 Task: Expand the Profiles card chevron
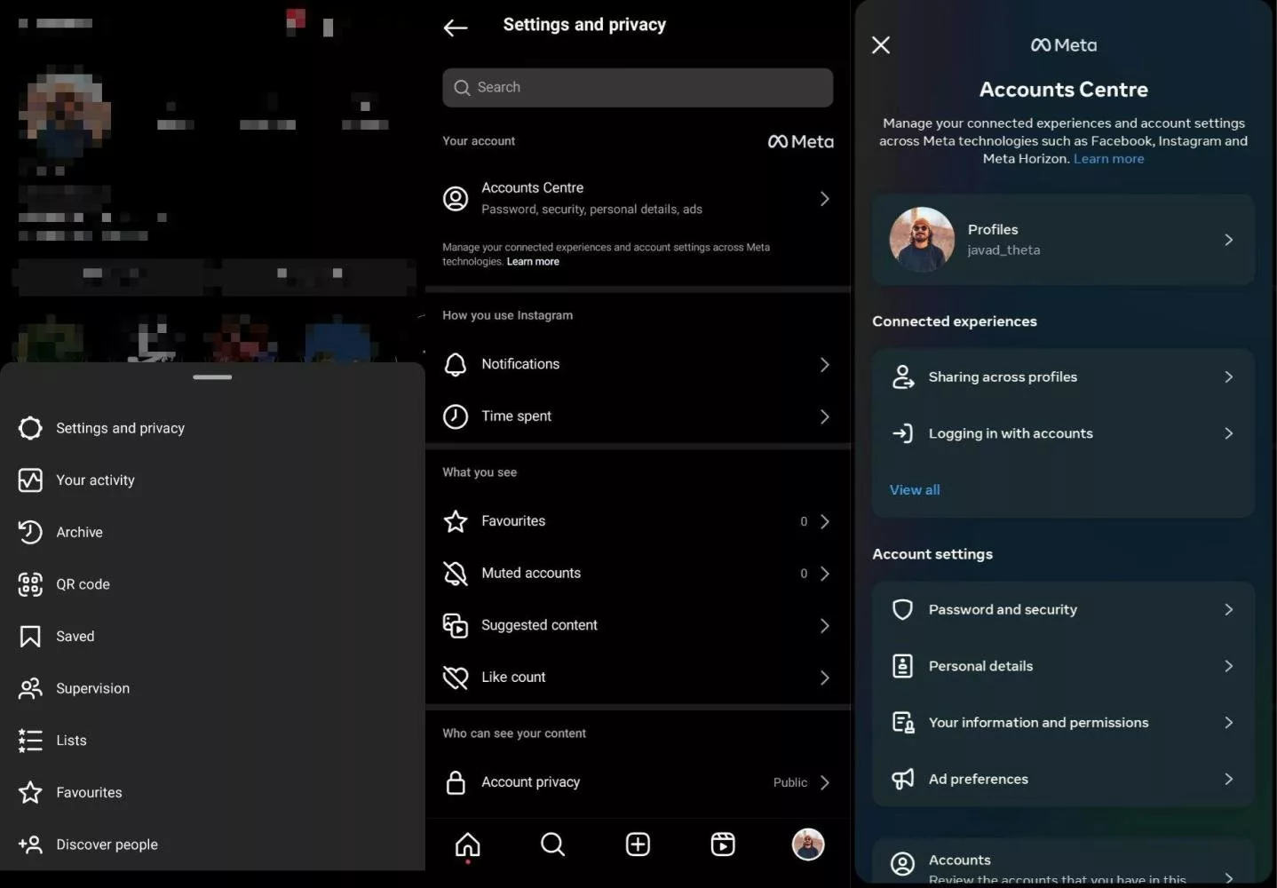[x=1229, y=240]
